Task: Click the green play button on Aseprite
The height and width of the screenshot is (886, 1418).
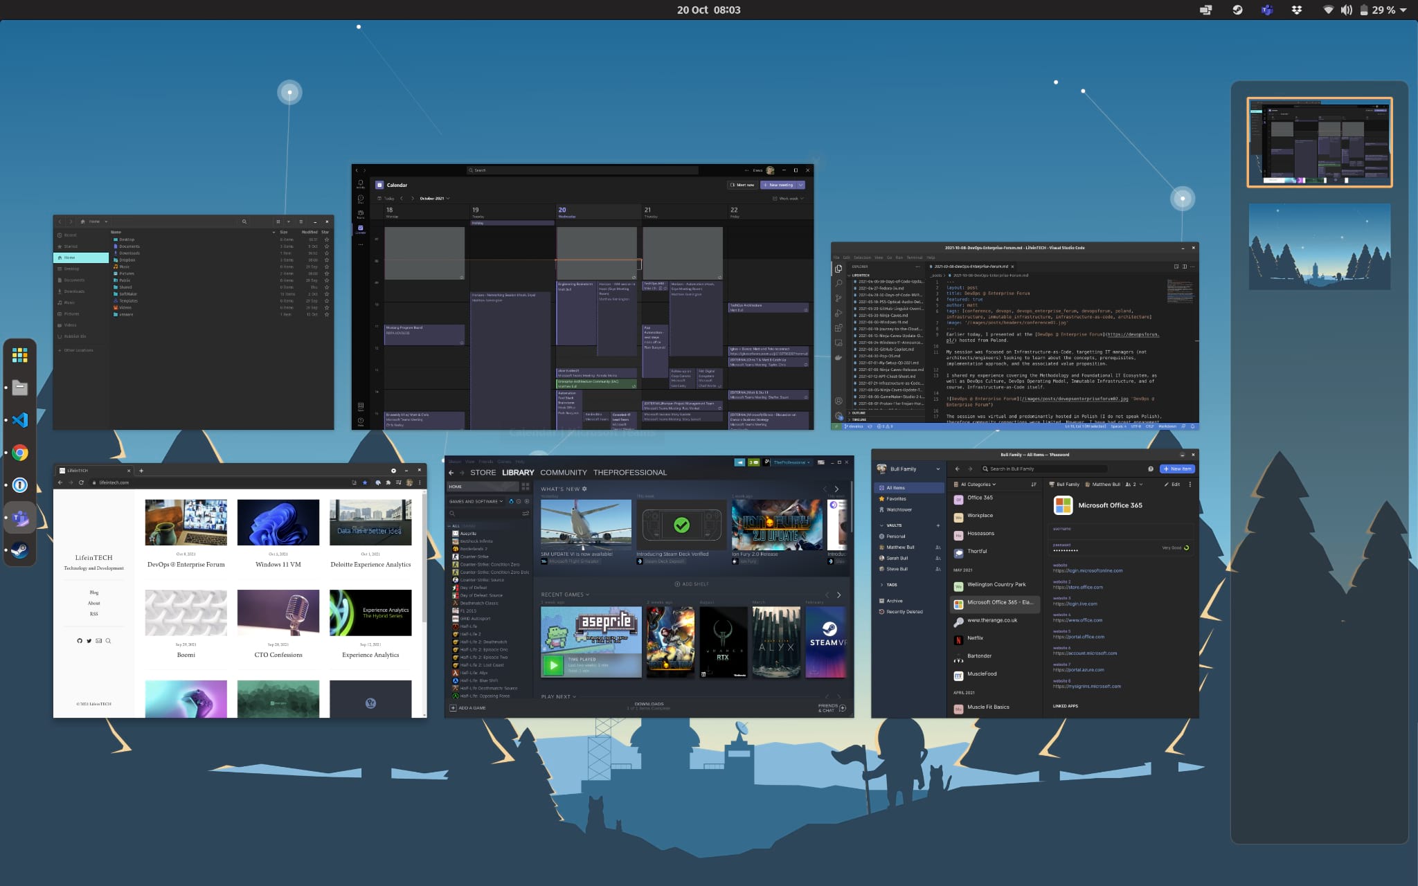Action: pyautogui.click(x=553, y=665)
